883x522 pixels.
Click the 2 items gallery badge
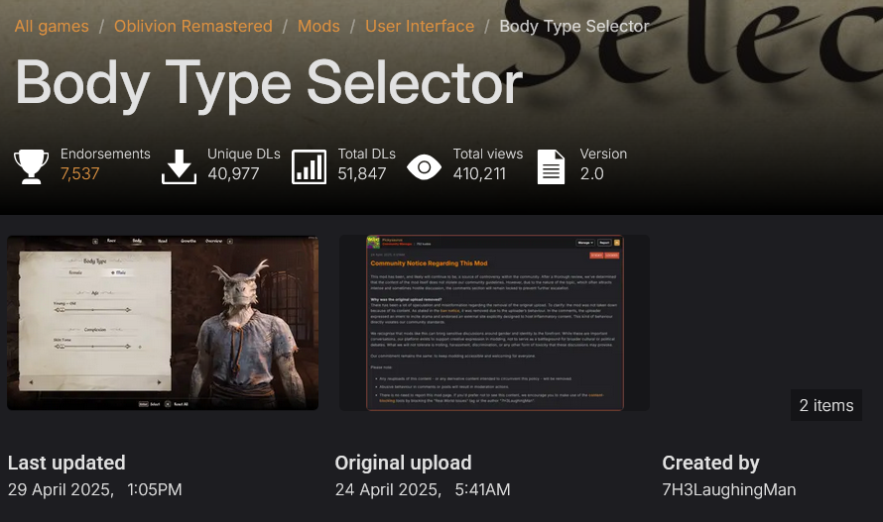pos(826,405)
